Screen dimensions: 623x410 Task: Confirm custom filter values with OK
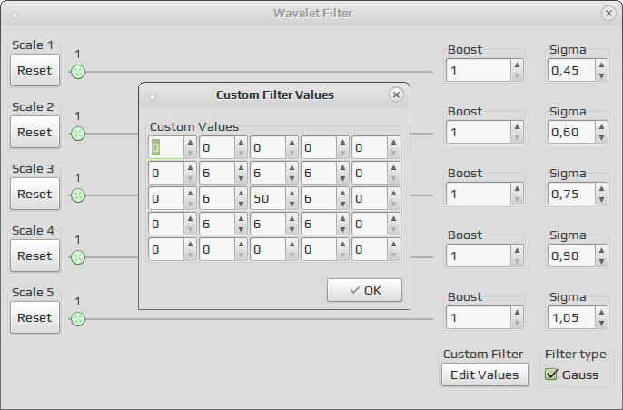coord(364,290)
